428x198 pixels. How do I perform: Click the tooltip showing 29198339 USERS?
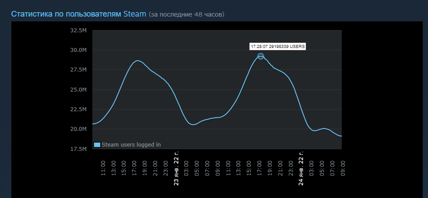click(x=277, y=47)
